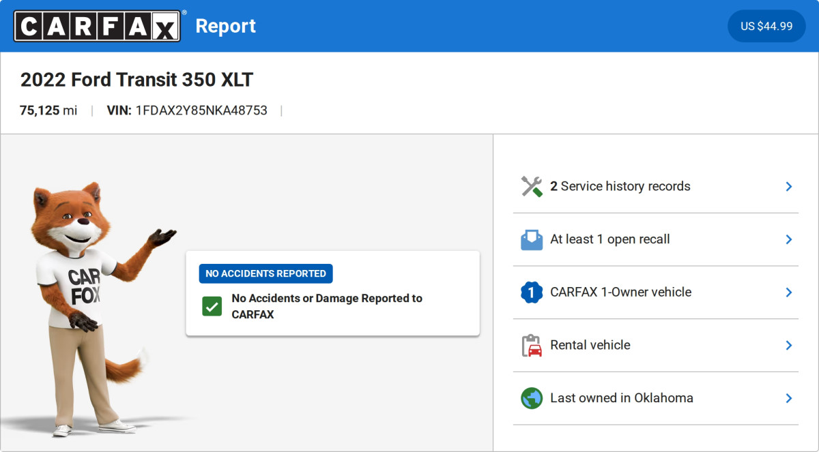Click the globe icon next to Oklahoma ownership
Screen dimensions: 819x452
click(x=531, y=398)
